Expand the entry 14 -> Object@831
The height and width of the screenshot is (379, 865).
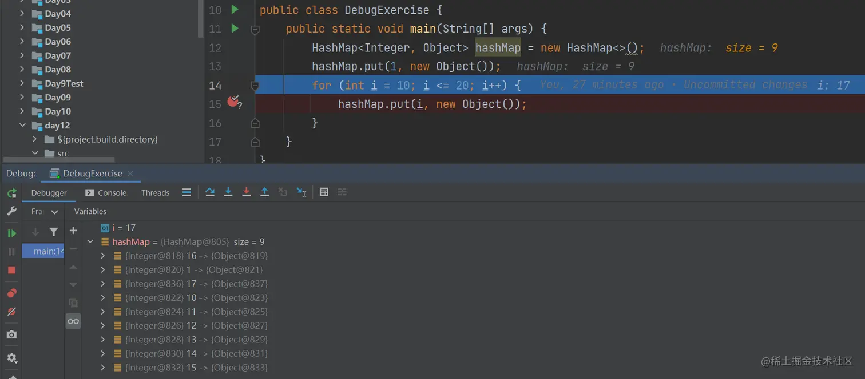pyautogui.click(x=103, y=354)
